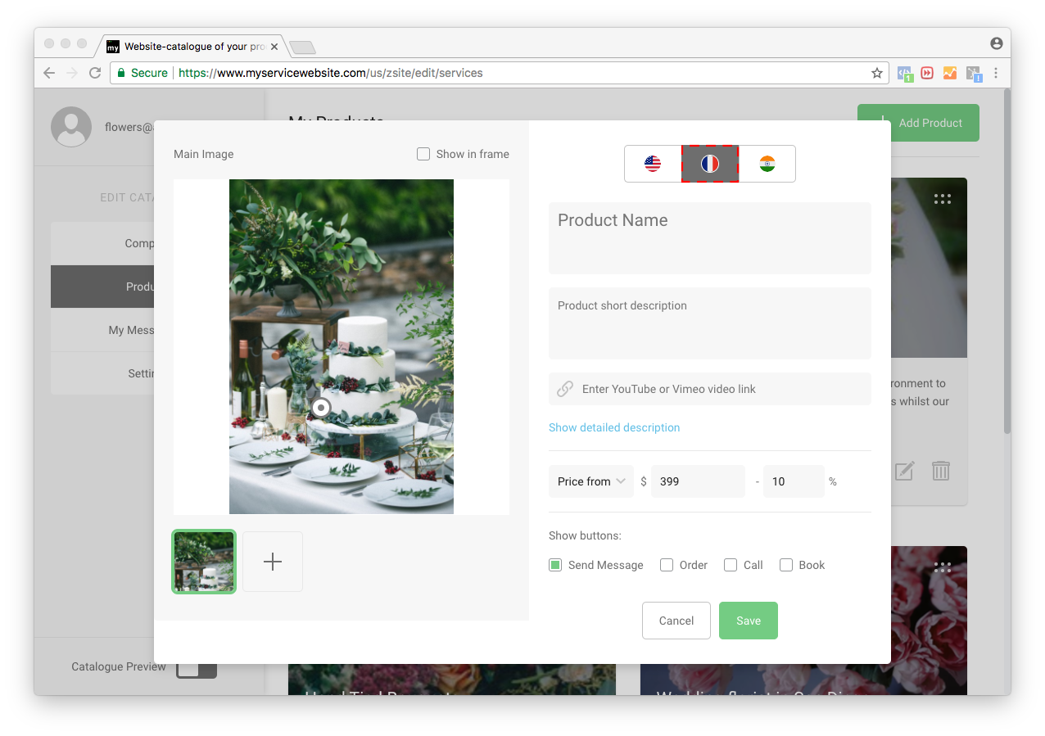Open the Show detailed description link
Screen dimensions: 1045x736
[614, 427]
